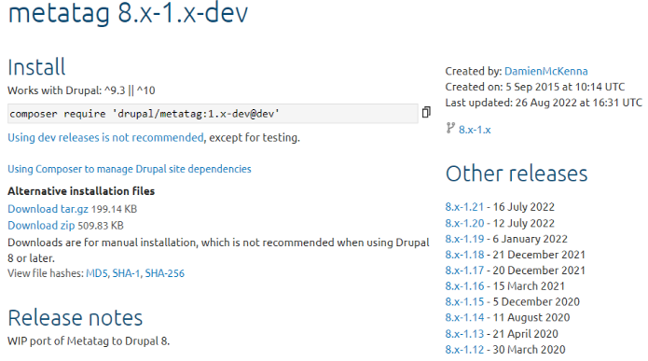Download the zip file
Screen dimensions: 648x361
coord(41,226)
